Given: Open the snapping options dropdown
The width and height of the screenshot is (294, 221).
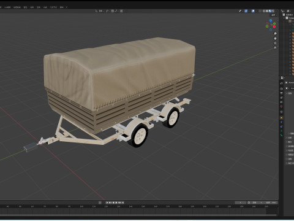Looking at the screenshot, I should click(x=116, y=11).
